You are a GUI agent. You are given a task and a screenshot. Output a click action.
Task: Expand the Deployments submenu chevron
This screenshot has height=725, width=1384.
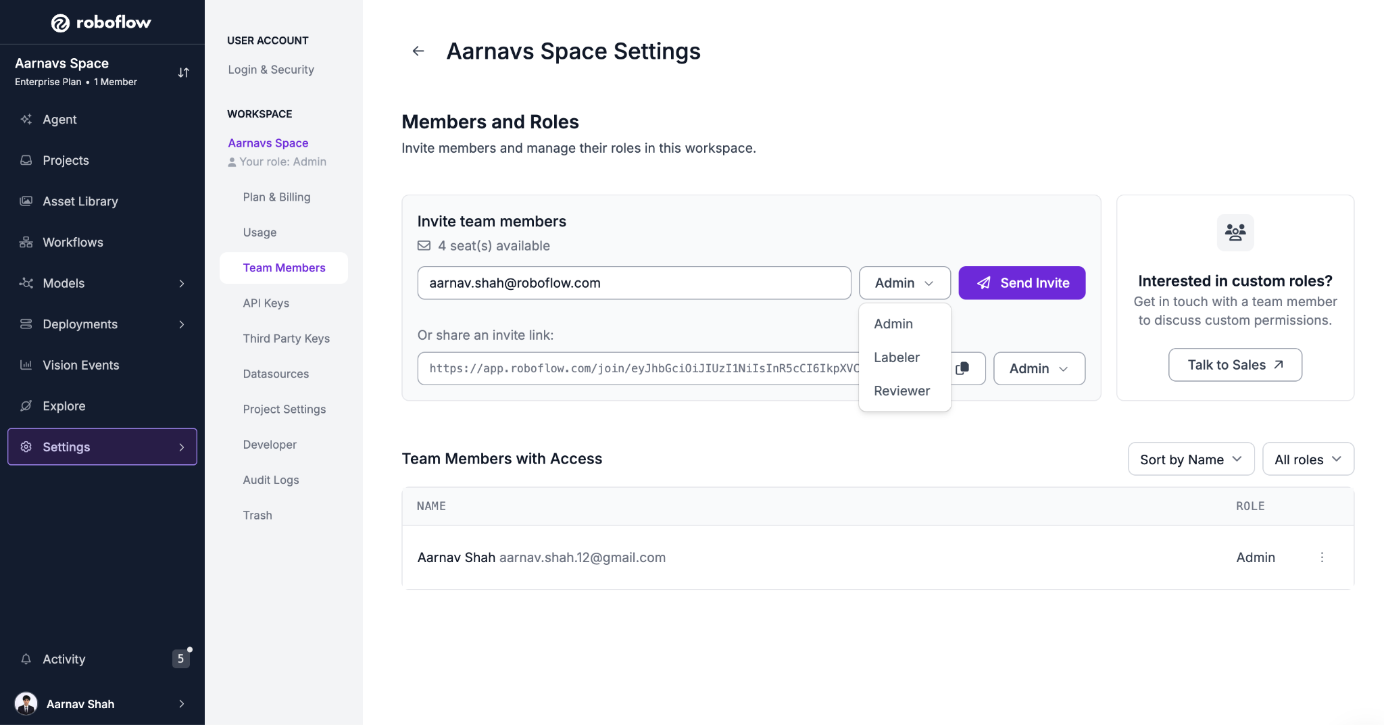tap(182, 324)
